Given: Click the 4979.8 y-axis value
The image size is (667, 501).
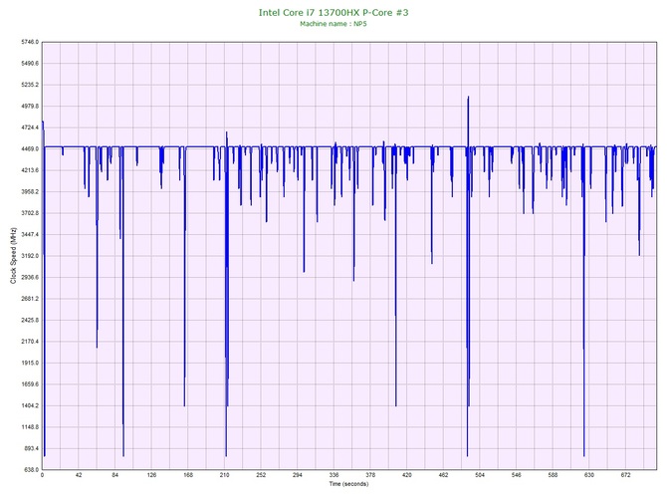Looking at the screenshot, I should 30,106.
